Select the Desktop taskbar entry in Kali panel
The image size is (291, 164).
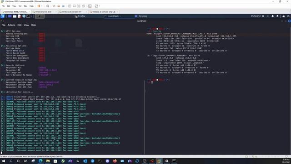click(141, 16)
